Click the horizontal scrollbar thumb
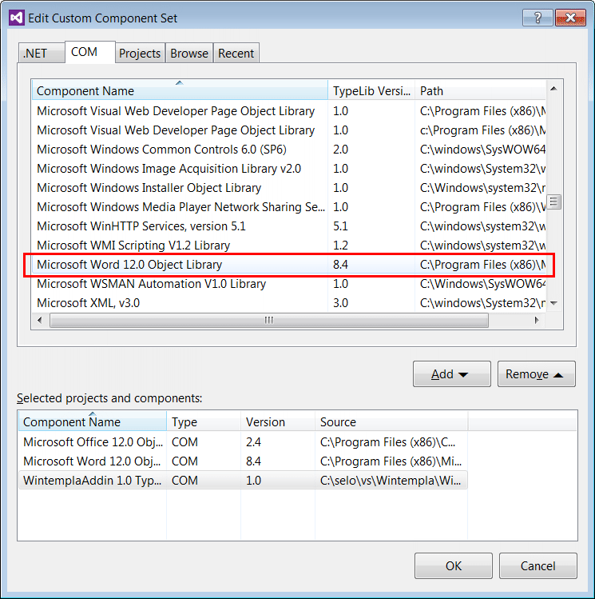The width and height of the screenshot is (595, 599). 269,320
